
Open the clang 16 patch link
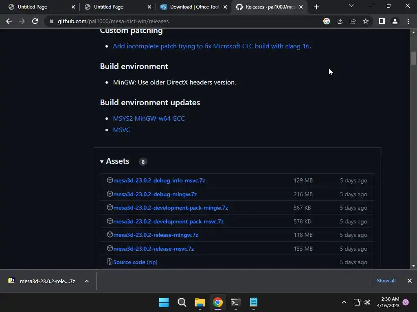point(211,46)
